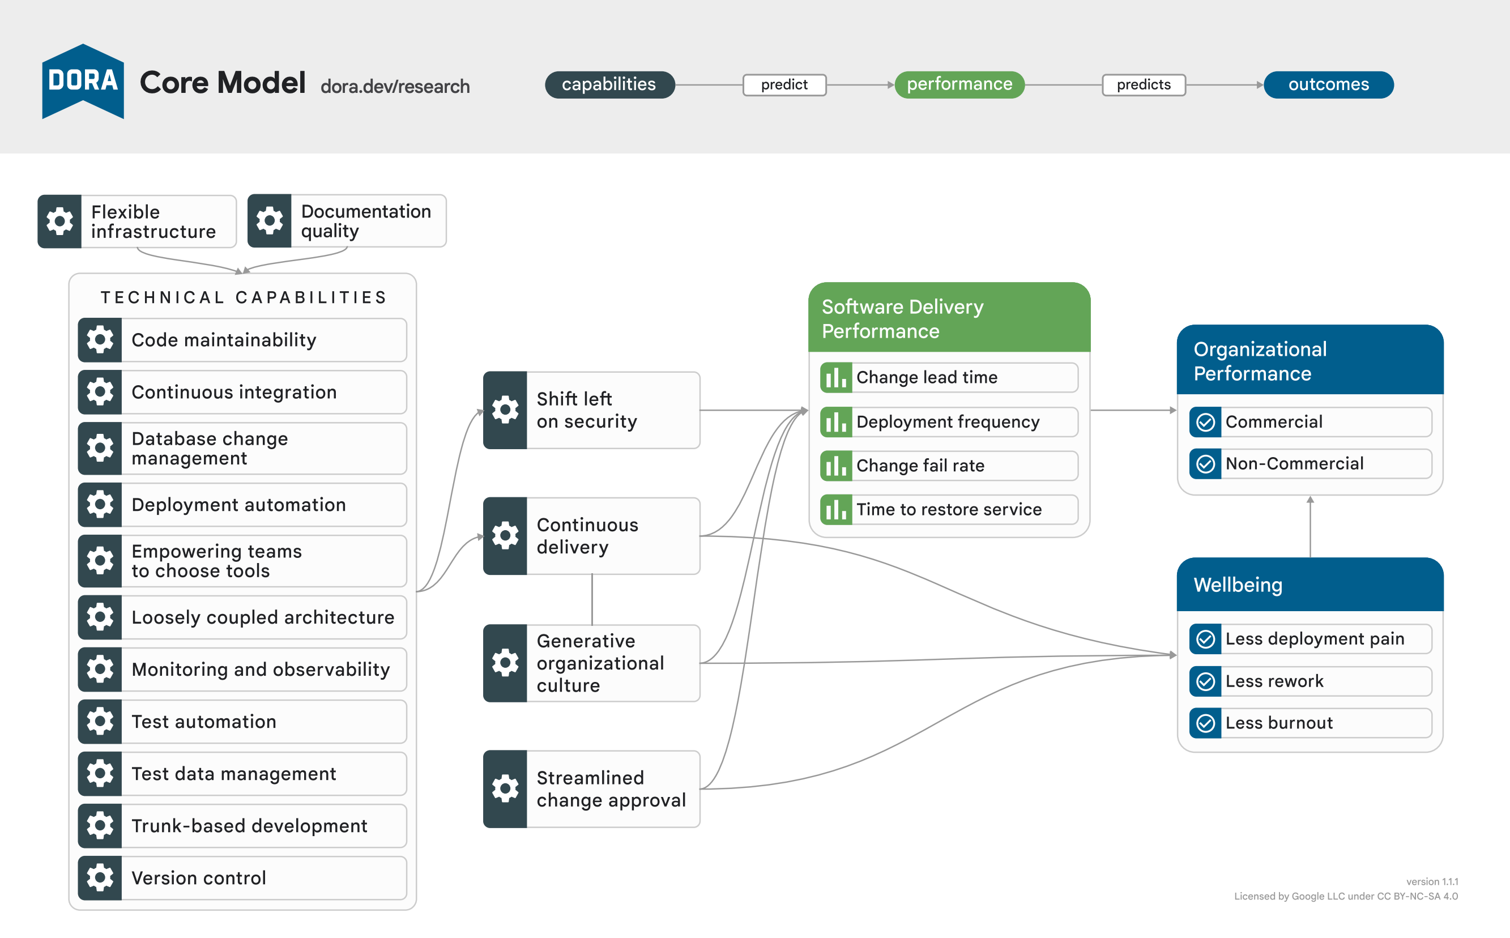
Task: Click the gear icon for Shift left on security
Action: 505,410
